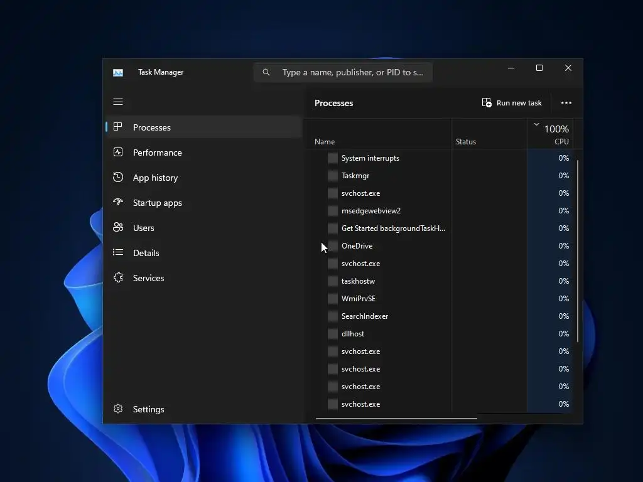Click the horizontal scrollbar under process list
Viewport: 643px width, 482px height.
397,419
